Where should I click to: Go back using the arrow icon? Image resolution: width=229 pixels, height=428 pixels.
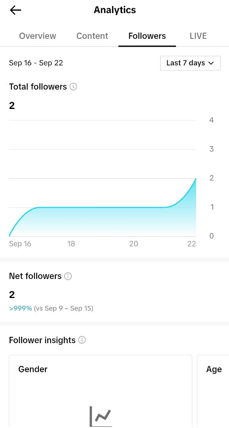click(15, 10)
